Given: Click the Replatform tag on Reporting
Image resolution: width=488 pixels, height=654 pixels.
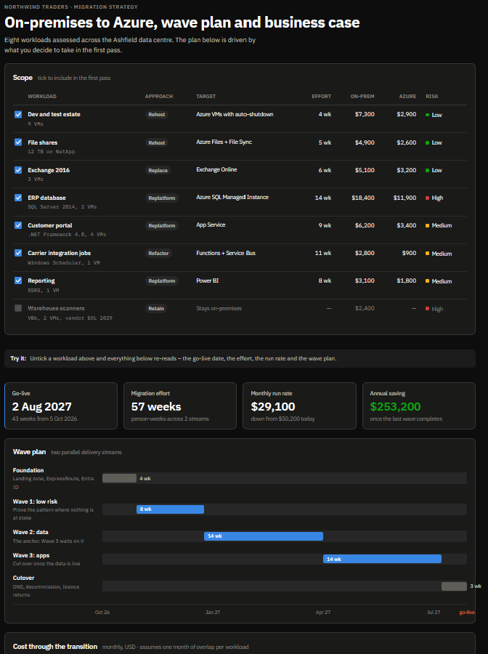Looking at the screenshot, I should coord(162,281).
